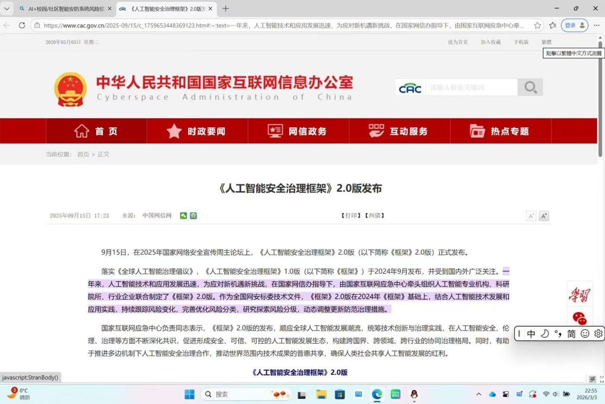
Task: Click the 【打印】 print link
Action: [351, 216]
